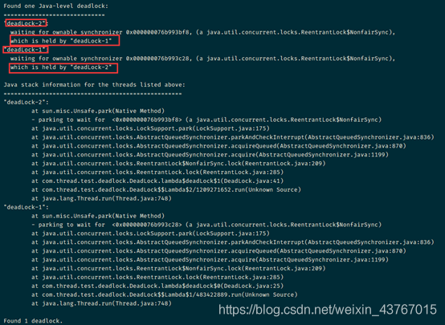Click the blog.csdn.net/weixin_43767015 watermark URL

click(x=327, y=309)
